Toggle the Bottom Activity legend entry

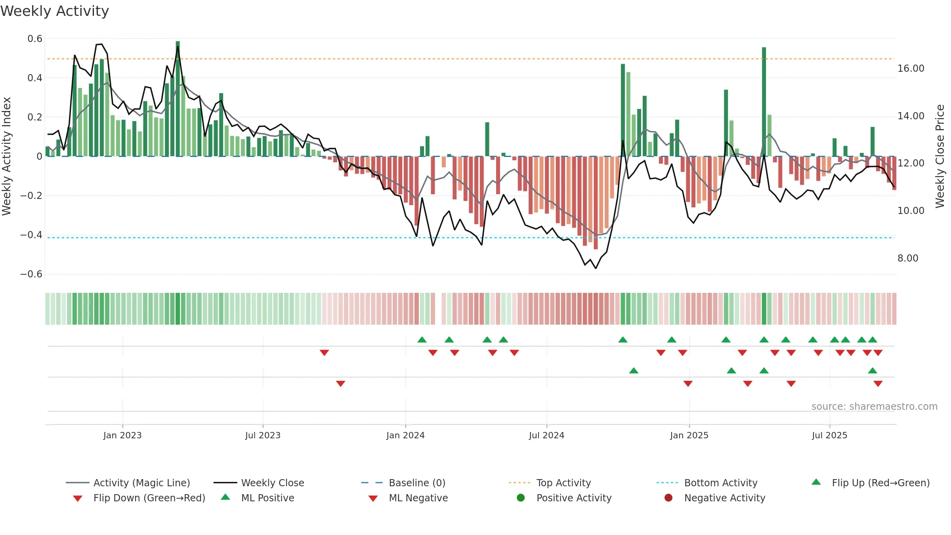(707, 483)
